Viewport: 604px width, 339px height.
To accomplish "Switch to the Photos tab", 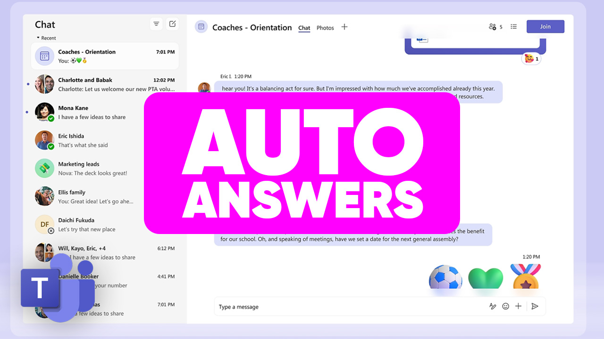I will [x=325, y=28].
